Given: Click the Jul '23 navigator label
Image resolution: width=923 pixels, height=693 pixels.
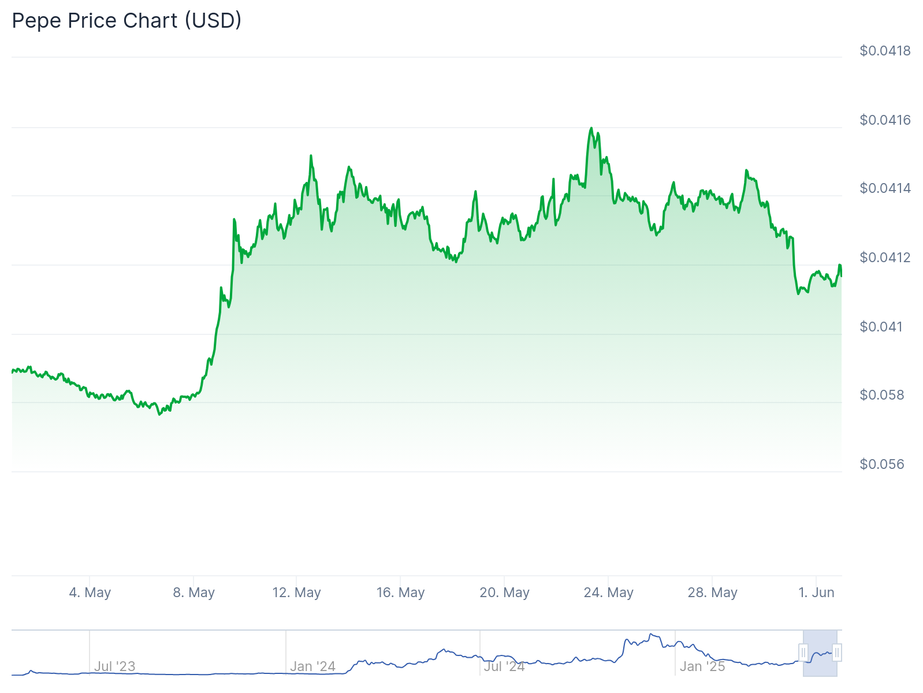Looking at the screenshot, I should [114, 666].
